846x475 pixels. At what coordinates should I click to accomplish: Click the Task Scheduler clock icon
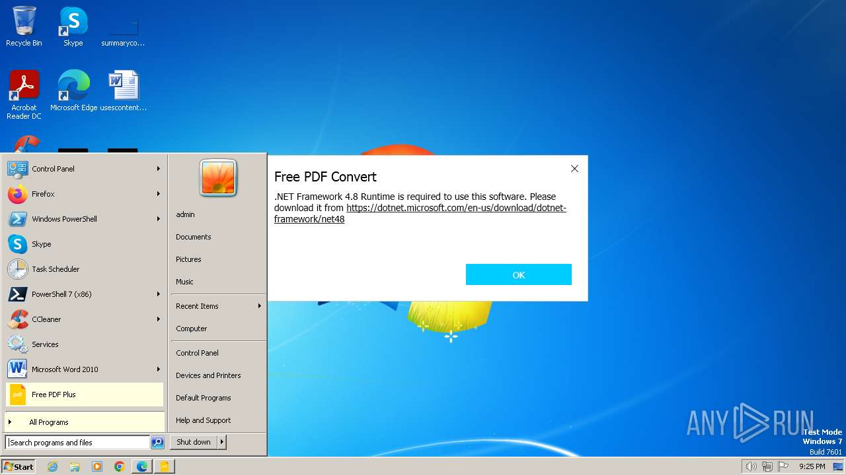[17, 269]
